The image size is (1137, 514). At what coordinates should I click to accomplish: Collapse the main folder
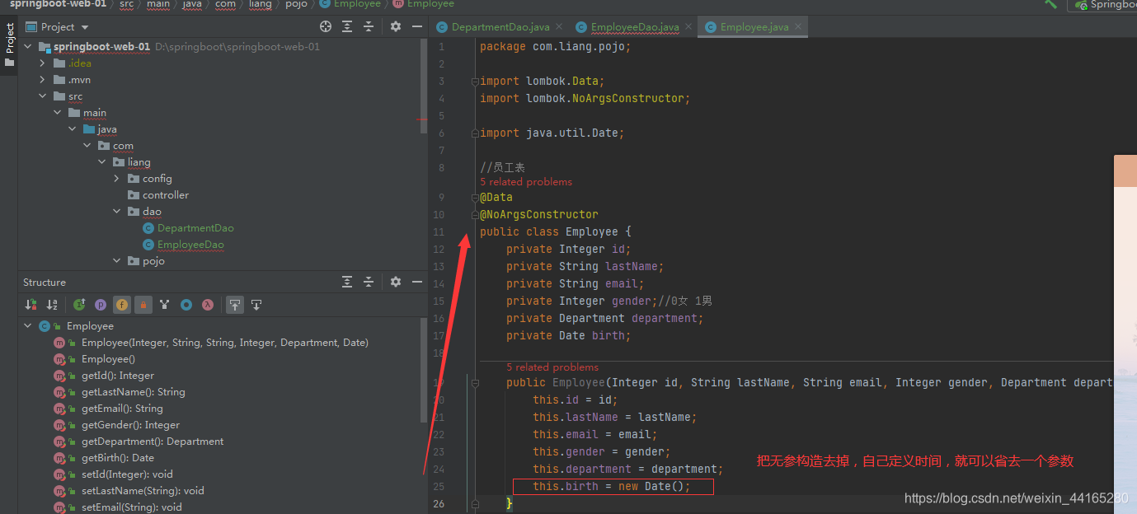(57, 113)
